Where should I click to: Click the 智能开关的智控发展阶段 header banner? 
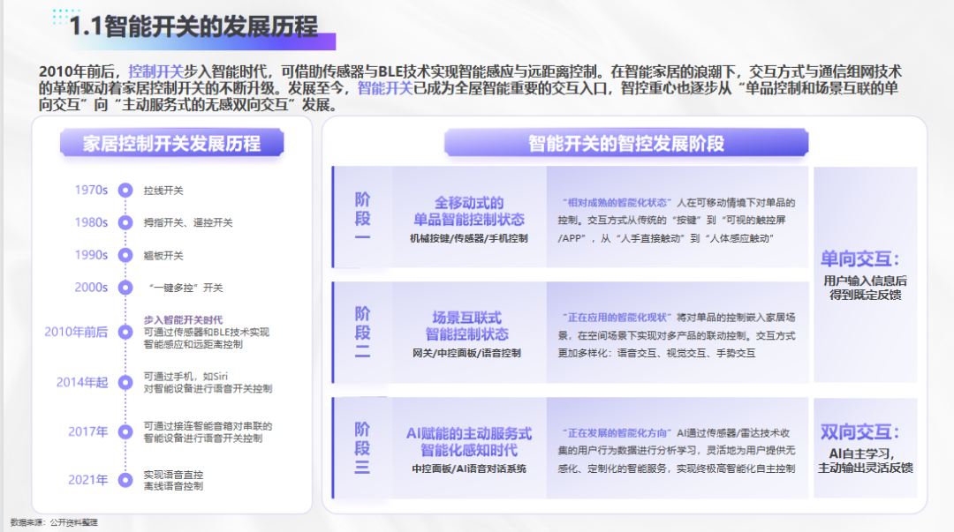click(x=625, y=143)
